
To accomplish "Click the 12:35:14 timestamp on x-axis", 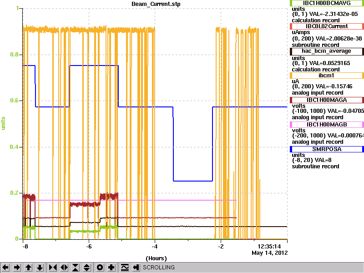I will coord(269,246).
